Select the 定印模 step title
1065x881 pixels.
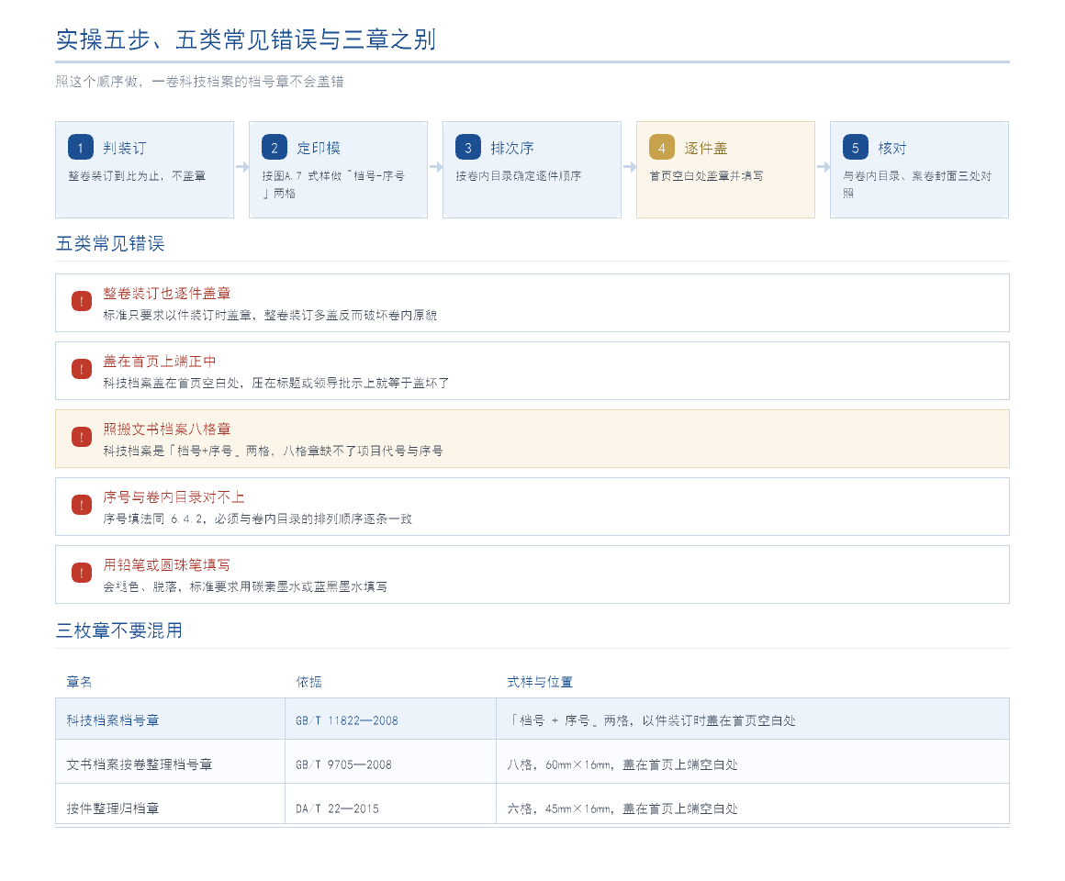tap(319, 148)
